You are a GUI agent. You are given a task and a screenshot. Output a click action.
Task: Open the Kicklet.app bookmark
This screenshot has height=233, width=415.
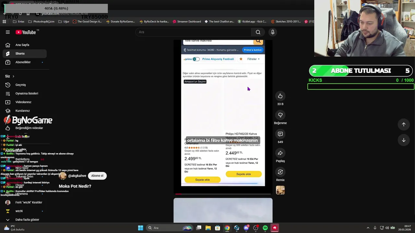[252, 22]
